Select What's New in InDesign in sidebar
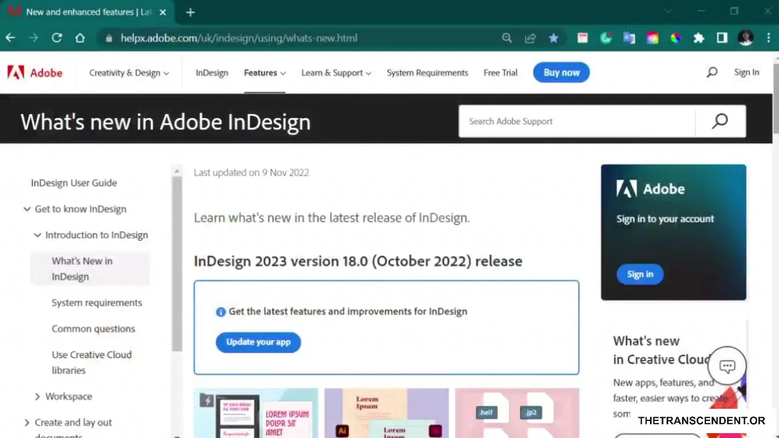Image resolution: width=779 pixels, height=438 pixels. click(90, 268)
